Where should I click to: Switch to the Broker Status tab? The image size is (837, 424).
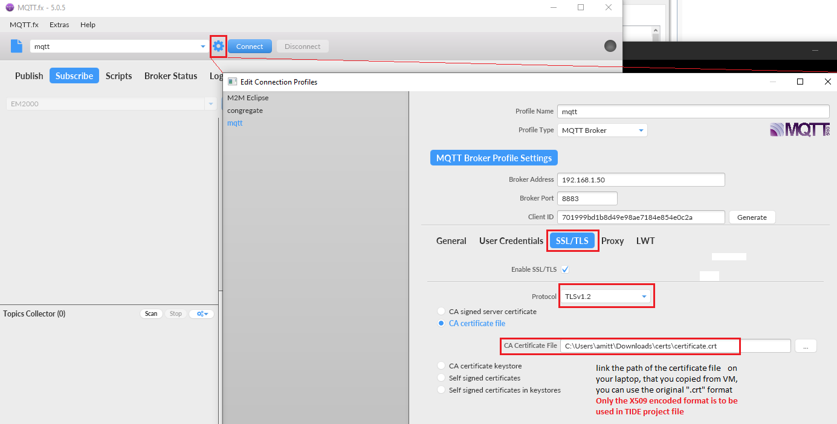click(171, 75)
